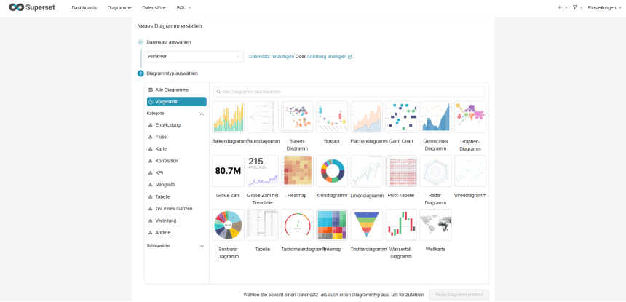The height and width of the screenshot is (302, 626).
Task: Collapse the Kategorie section
Action: click(x=202, y=114)
